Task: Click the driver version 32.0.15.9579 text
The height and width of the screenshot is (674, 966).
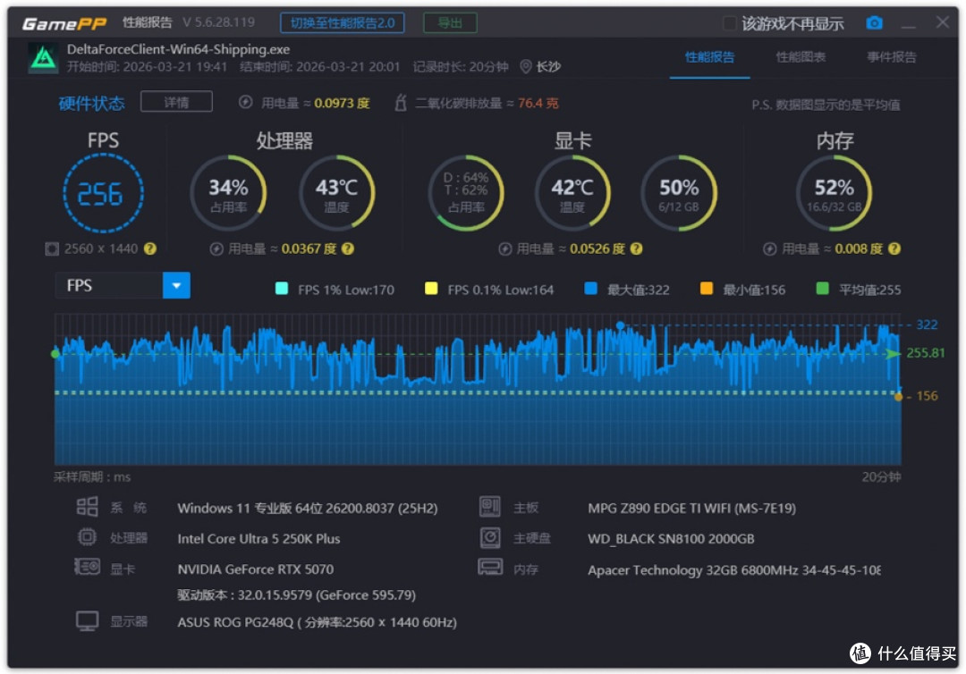Action: 296,595
